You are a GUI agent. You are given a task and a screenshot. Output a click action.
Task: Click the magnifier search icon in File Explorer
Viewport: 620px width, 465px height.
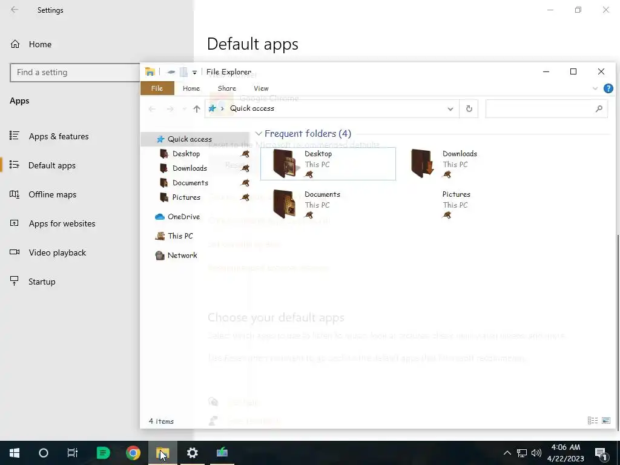pos(599,108)
